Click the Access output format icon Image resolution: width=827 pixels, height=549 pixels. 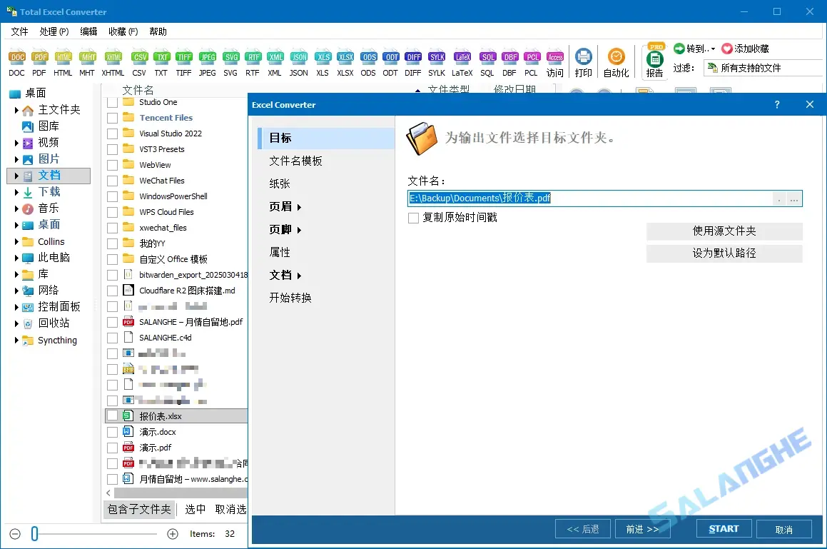pos(555,57)
